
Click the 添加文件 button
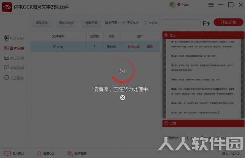click(x=42, y=23)
